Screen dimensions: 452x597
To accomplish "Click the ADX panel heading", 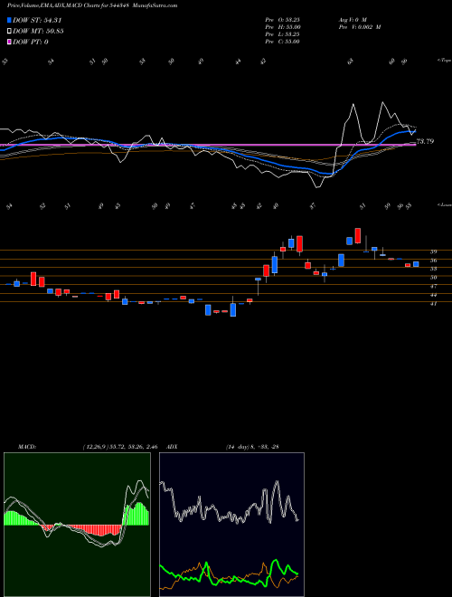I will (x=173, y=446).
